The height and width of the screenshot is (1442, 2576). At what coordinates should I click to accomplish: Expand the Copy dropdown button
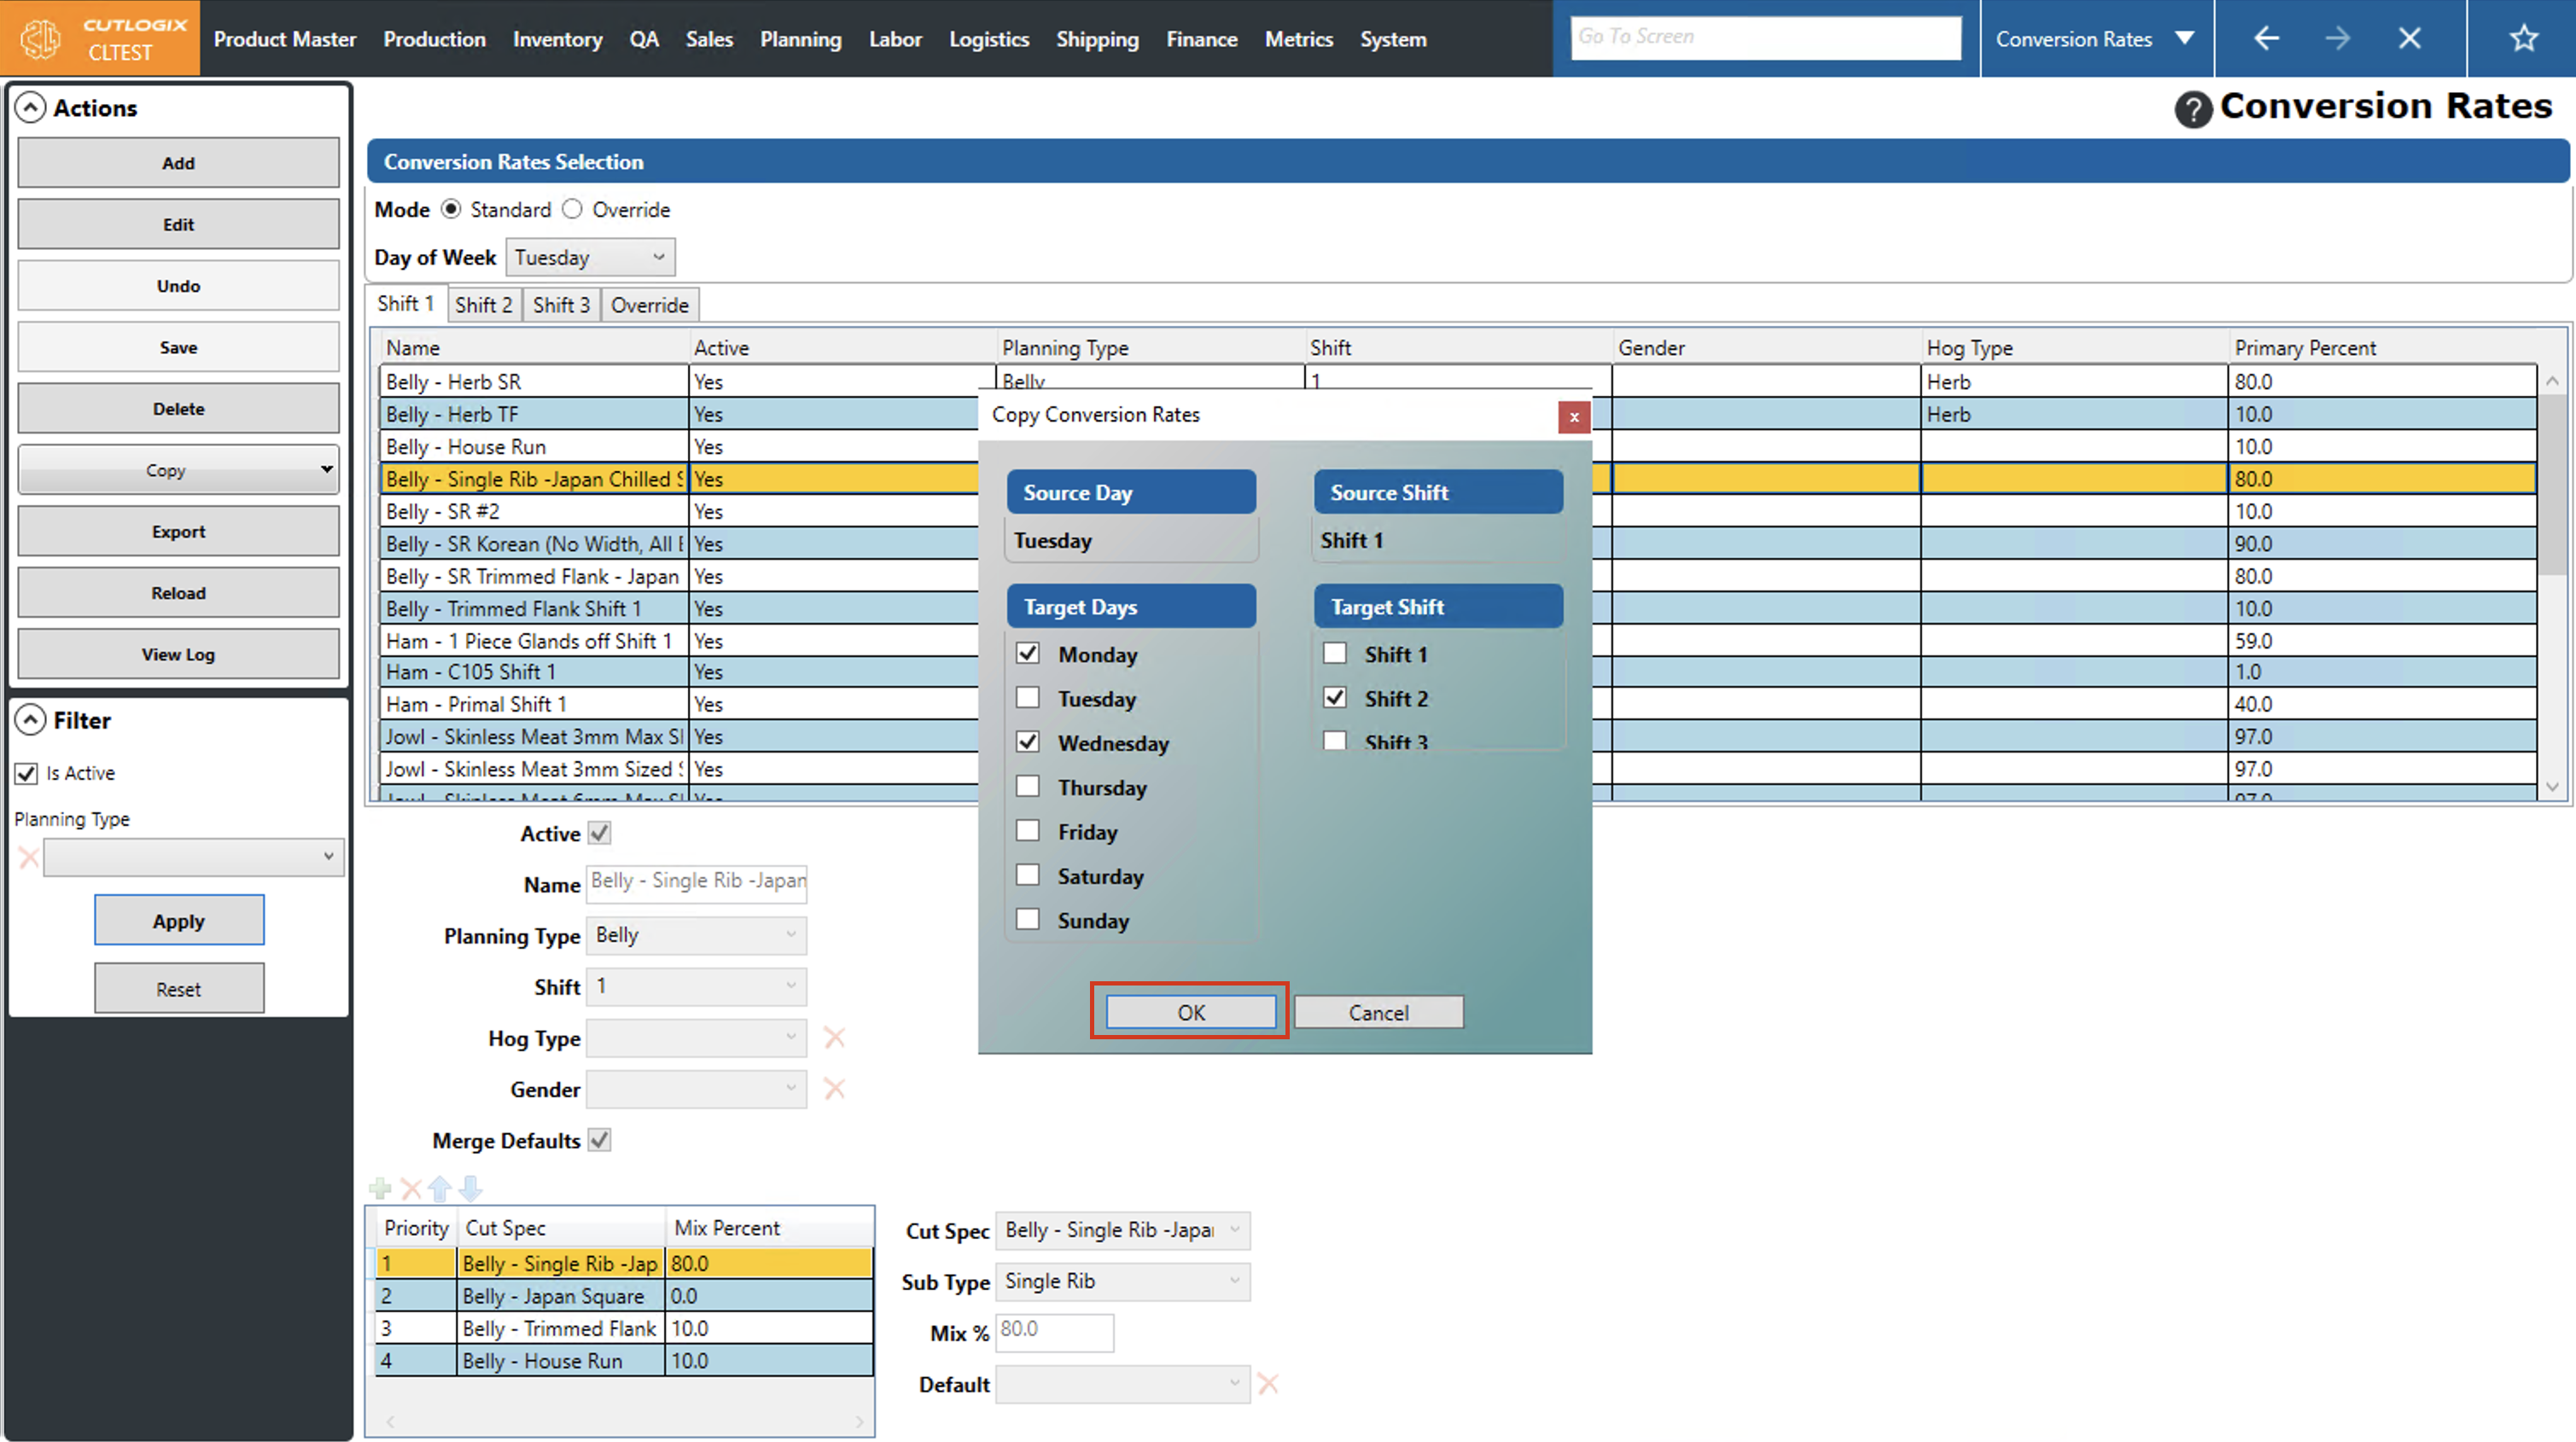pos(326,470)
